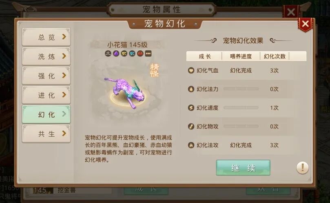The width and height of the screenshot is (330, 203).
Task: Click the purple leopard pet model
Action: [x=125, y=93]
